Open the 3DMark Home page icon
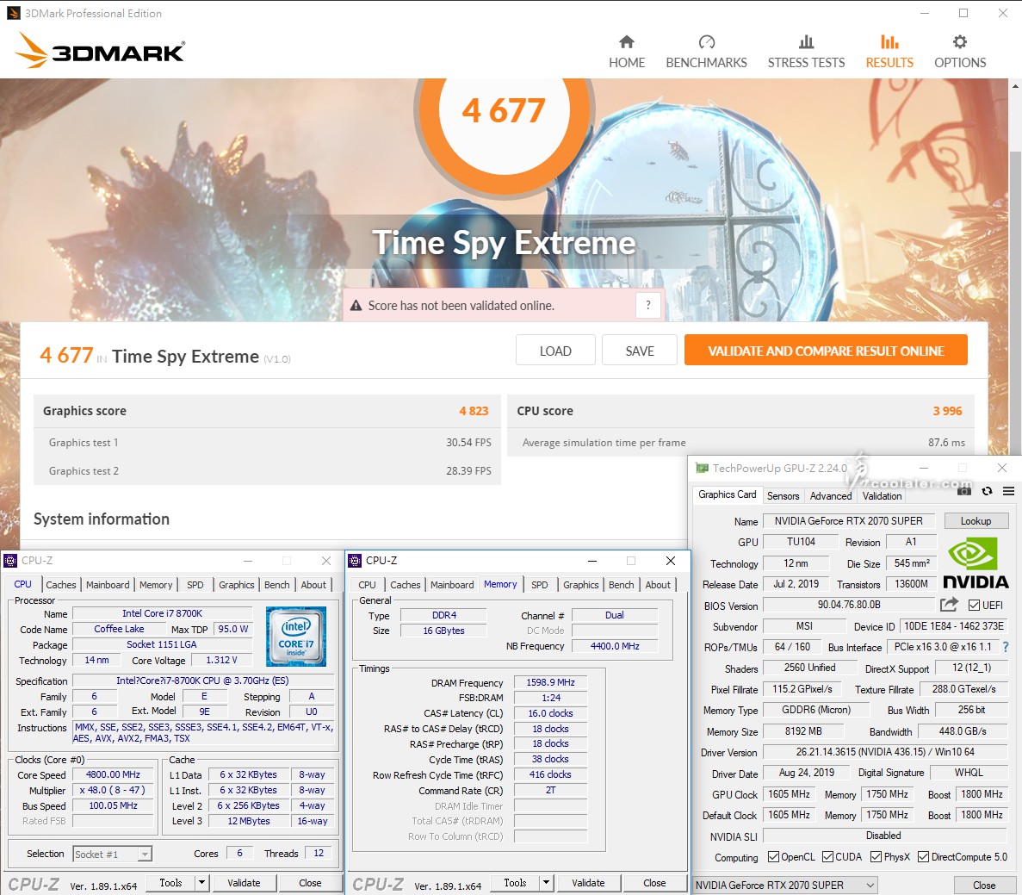This screenshot has height=895, width=1022. point(626,42)
